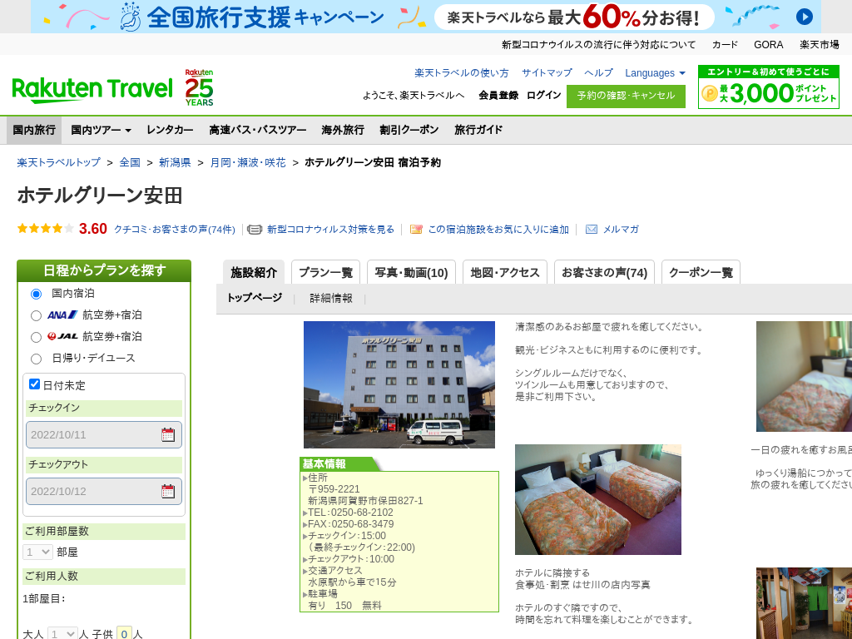Select the トップページ sub-tab
The image size is (852, 639).
click(255, 298)
